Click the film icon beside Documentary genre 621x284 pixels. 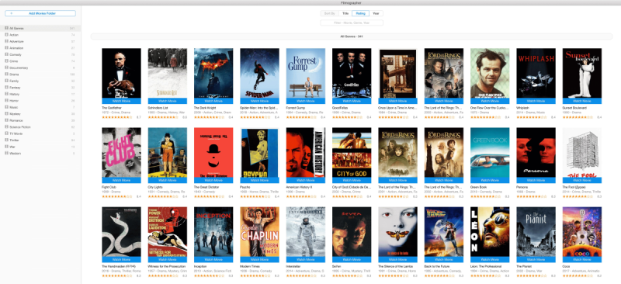click(x=6, y=68)
